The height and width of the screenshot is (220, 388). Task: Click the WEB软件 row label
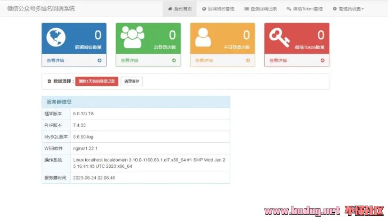tap(53, 149)
